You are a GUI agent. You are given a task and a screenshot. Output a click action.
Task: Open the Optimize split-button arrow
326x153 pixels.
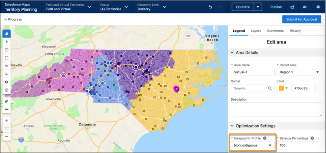click(258, 7)
